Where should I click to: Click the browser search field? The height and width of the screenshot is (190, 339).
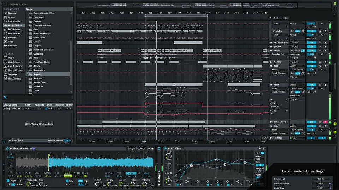pyautogui.click(x=39, y=4)
